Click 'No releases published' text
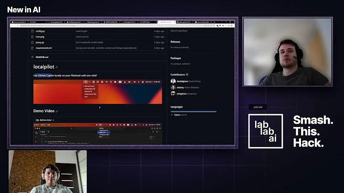 180,47
